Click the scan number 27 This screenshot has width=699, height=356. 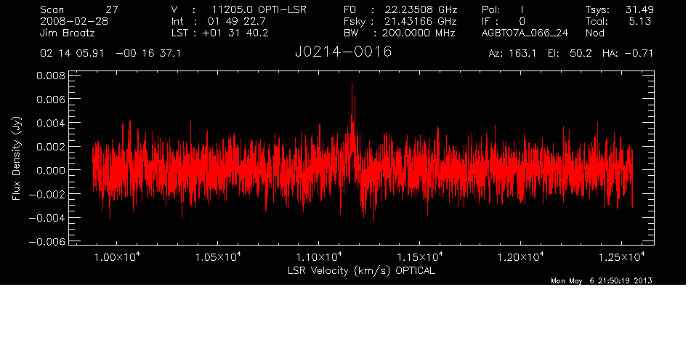(112, 9)
